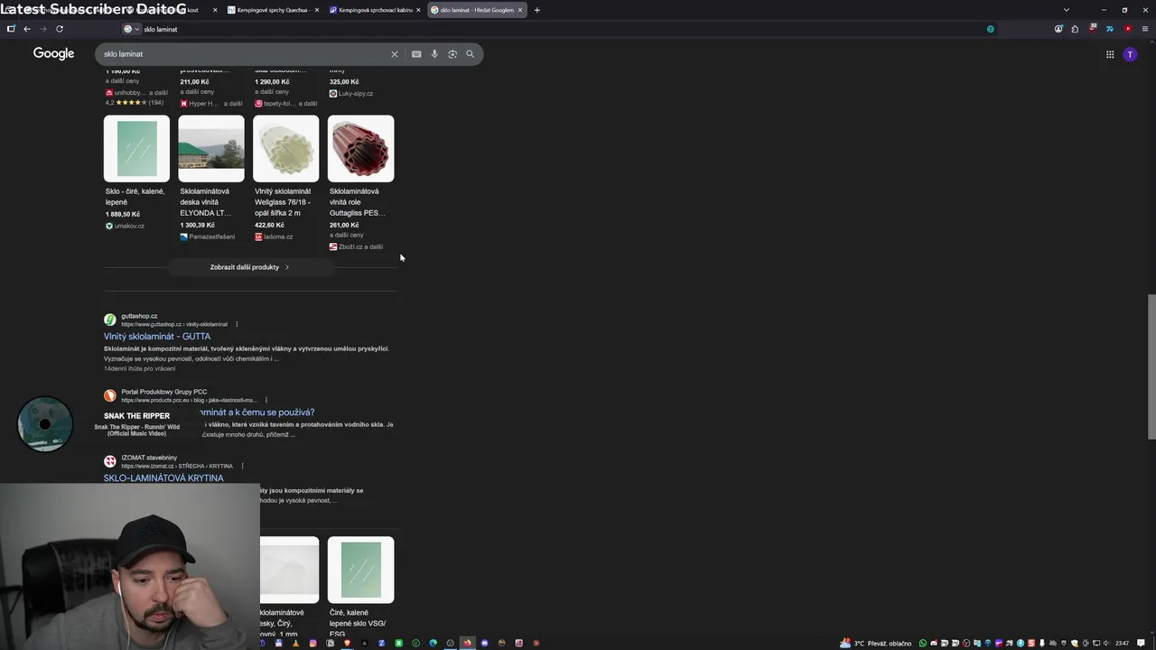Click the translate globe icon in address bar
Screen dimensions: 1156x650
point(991,29)
